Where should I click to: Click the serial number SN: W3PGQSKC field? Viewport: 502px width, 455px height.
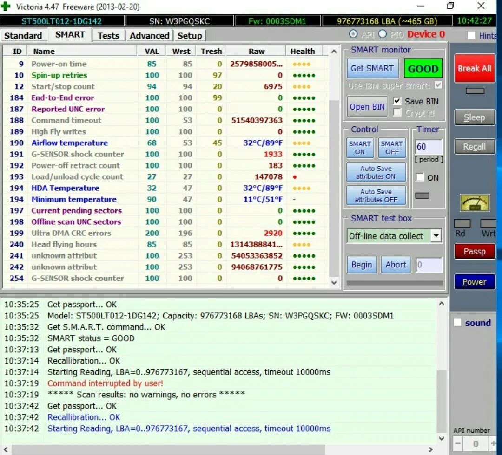pos(179,21)
